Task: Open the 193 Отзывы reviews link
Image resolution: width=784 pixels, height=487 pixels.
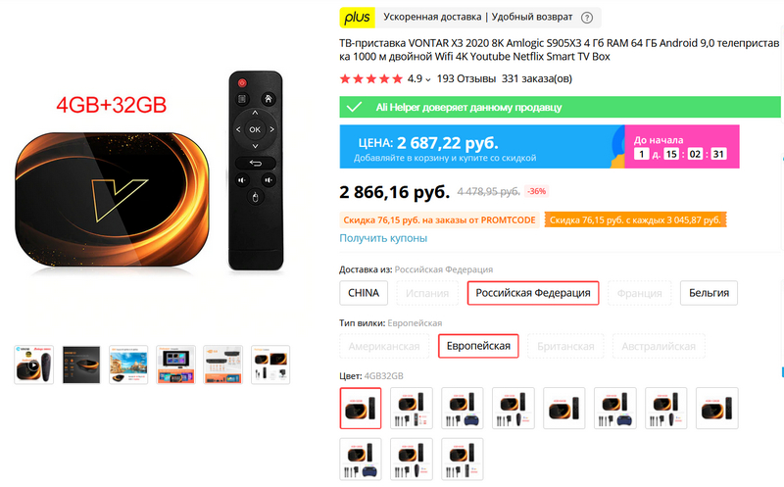Action: (466, 79)
